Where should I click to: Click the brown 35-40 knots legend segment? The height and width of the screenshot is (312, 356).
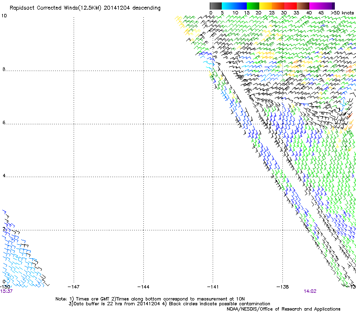[303, 6]
